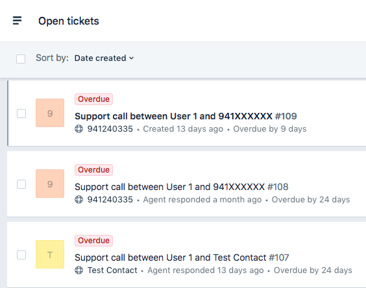Click the Overdue badge on ticket #107

(x=94, y=241)
